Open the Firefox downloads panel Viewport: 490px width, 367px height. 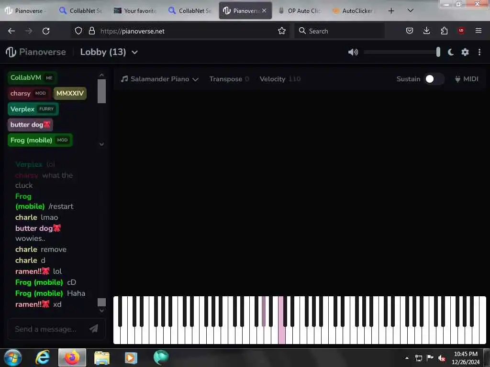pyautogui.click(x=426, y=31)
